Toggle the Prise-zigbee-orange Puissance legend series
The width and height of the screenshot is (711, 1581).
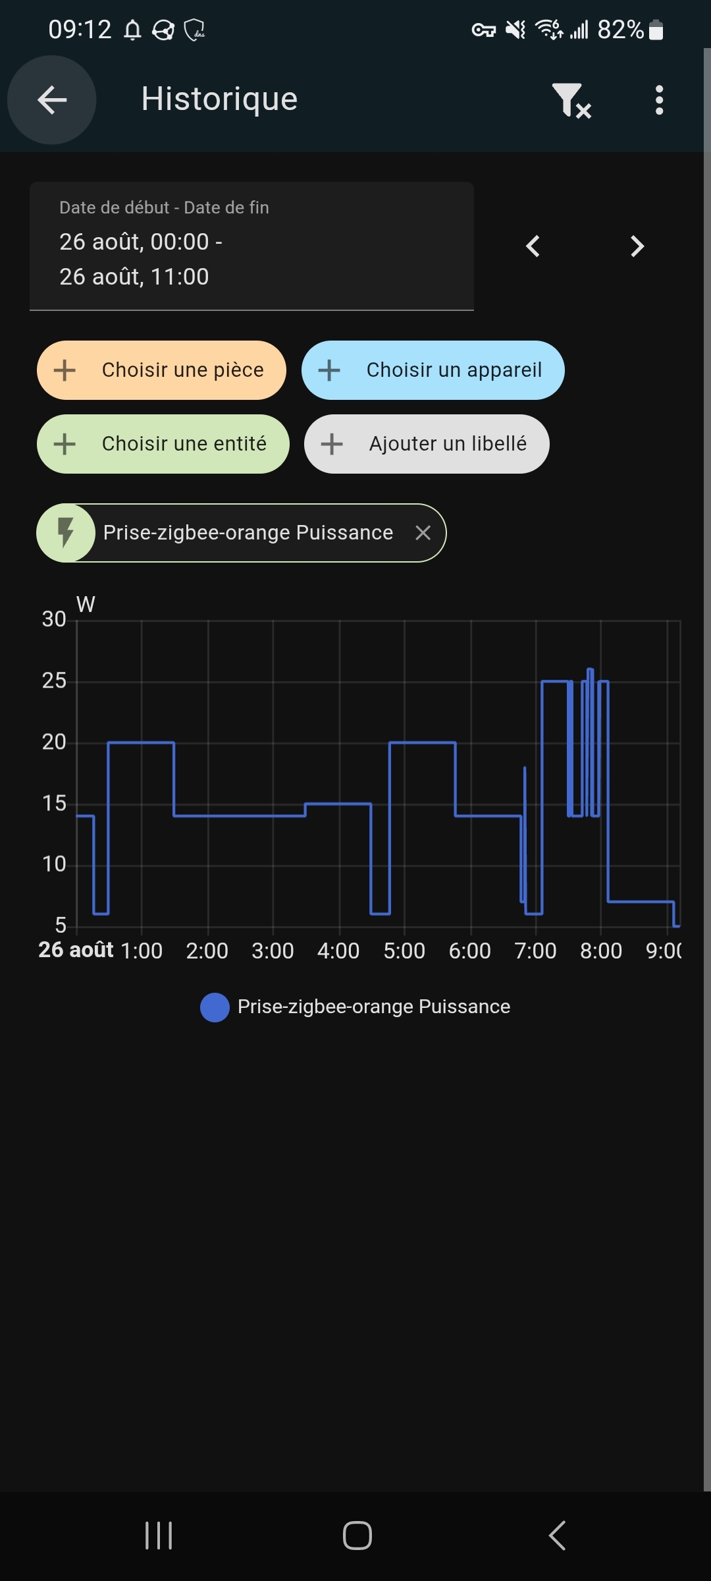373,1007
